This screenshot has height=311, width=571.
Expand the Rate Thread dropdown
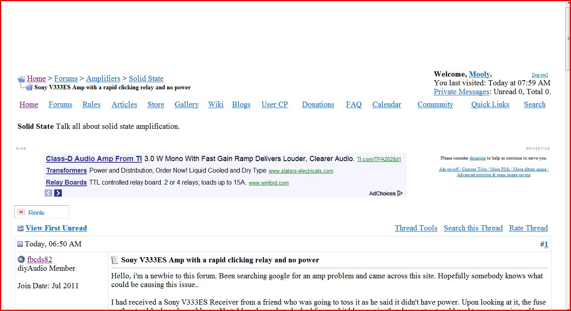[x=528, y=228]
